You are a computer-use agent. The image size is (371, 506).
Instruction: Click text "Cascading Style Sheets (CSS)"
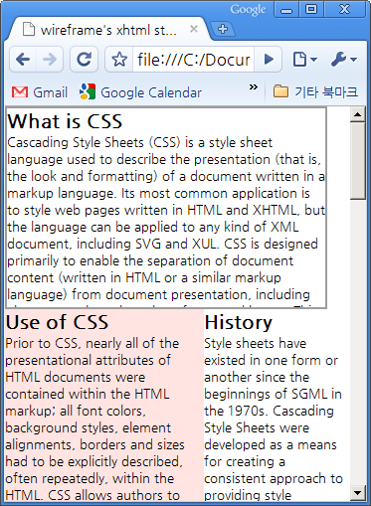pyautogui.click(x=93, y=143)
